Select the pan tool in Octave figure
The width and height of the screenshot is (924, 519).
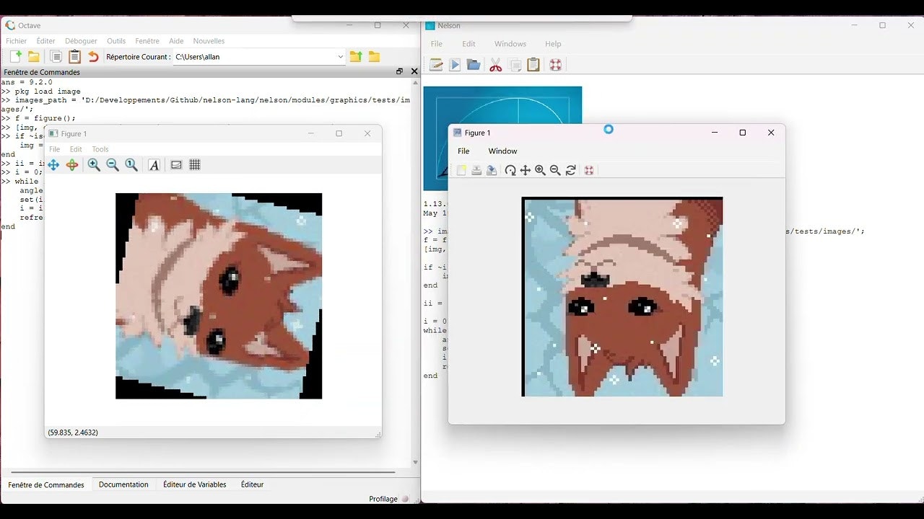(53, 165)
